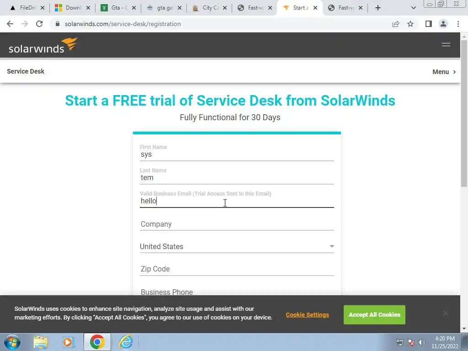The image size is (468, 351).
Task: Click Accept All Cookies button
Action: (374, 314)
